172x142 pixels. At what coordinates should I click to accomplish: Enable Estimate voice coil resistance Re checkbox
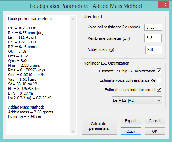point(159,80)
